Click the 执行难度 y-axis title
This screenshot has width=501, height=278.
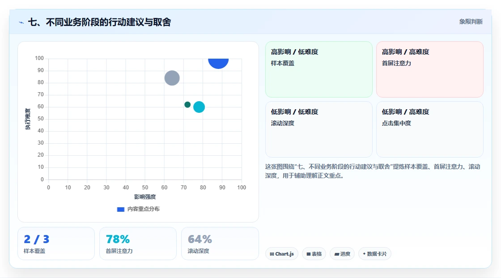tap(28, 119)
